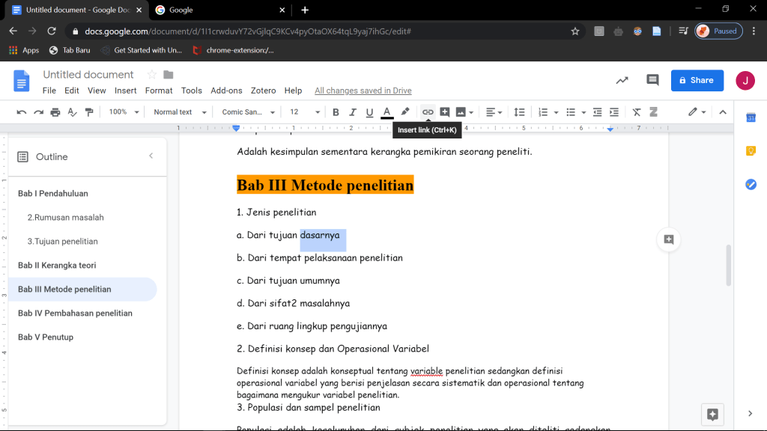This screenshot has height=431, width=767.
Task: Go to Bab IV Pembahasan penelitian in outline
Action: (x=75, y=313)
